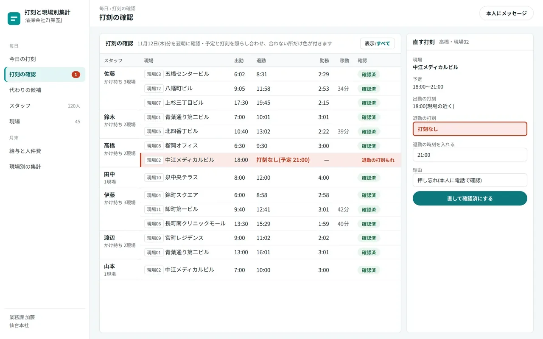Screen dimensions: 543x339
Task: Click the 毎日 breadcrumb link
Action: point(104,8)
